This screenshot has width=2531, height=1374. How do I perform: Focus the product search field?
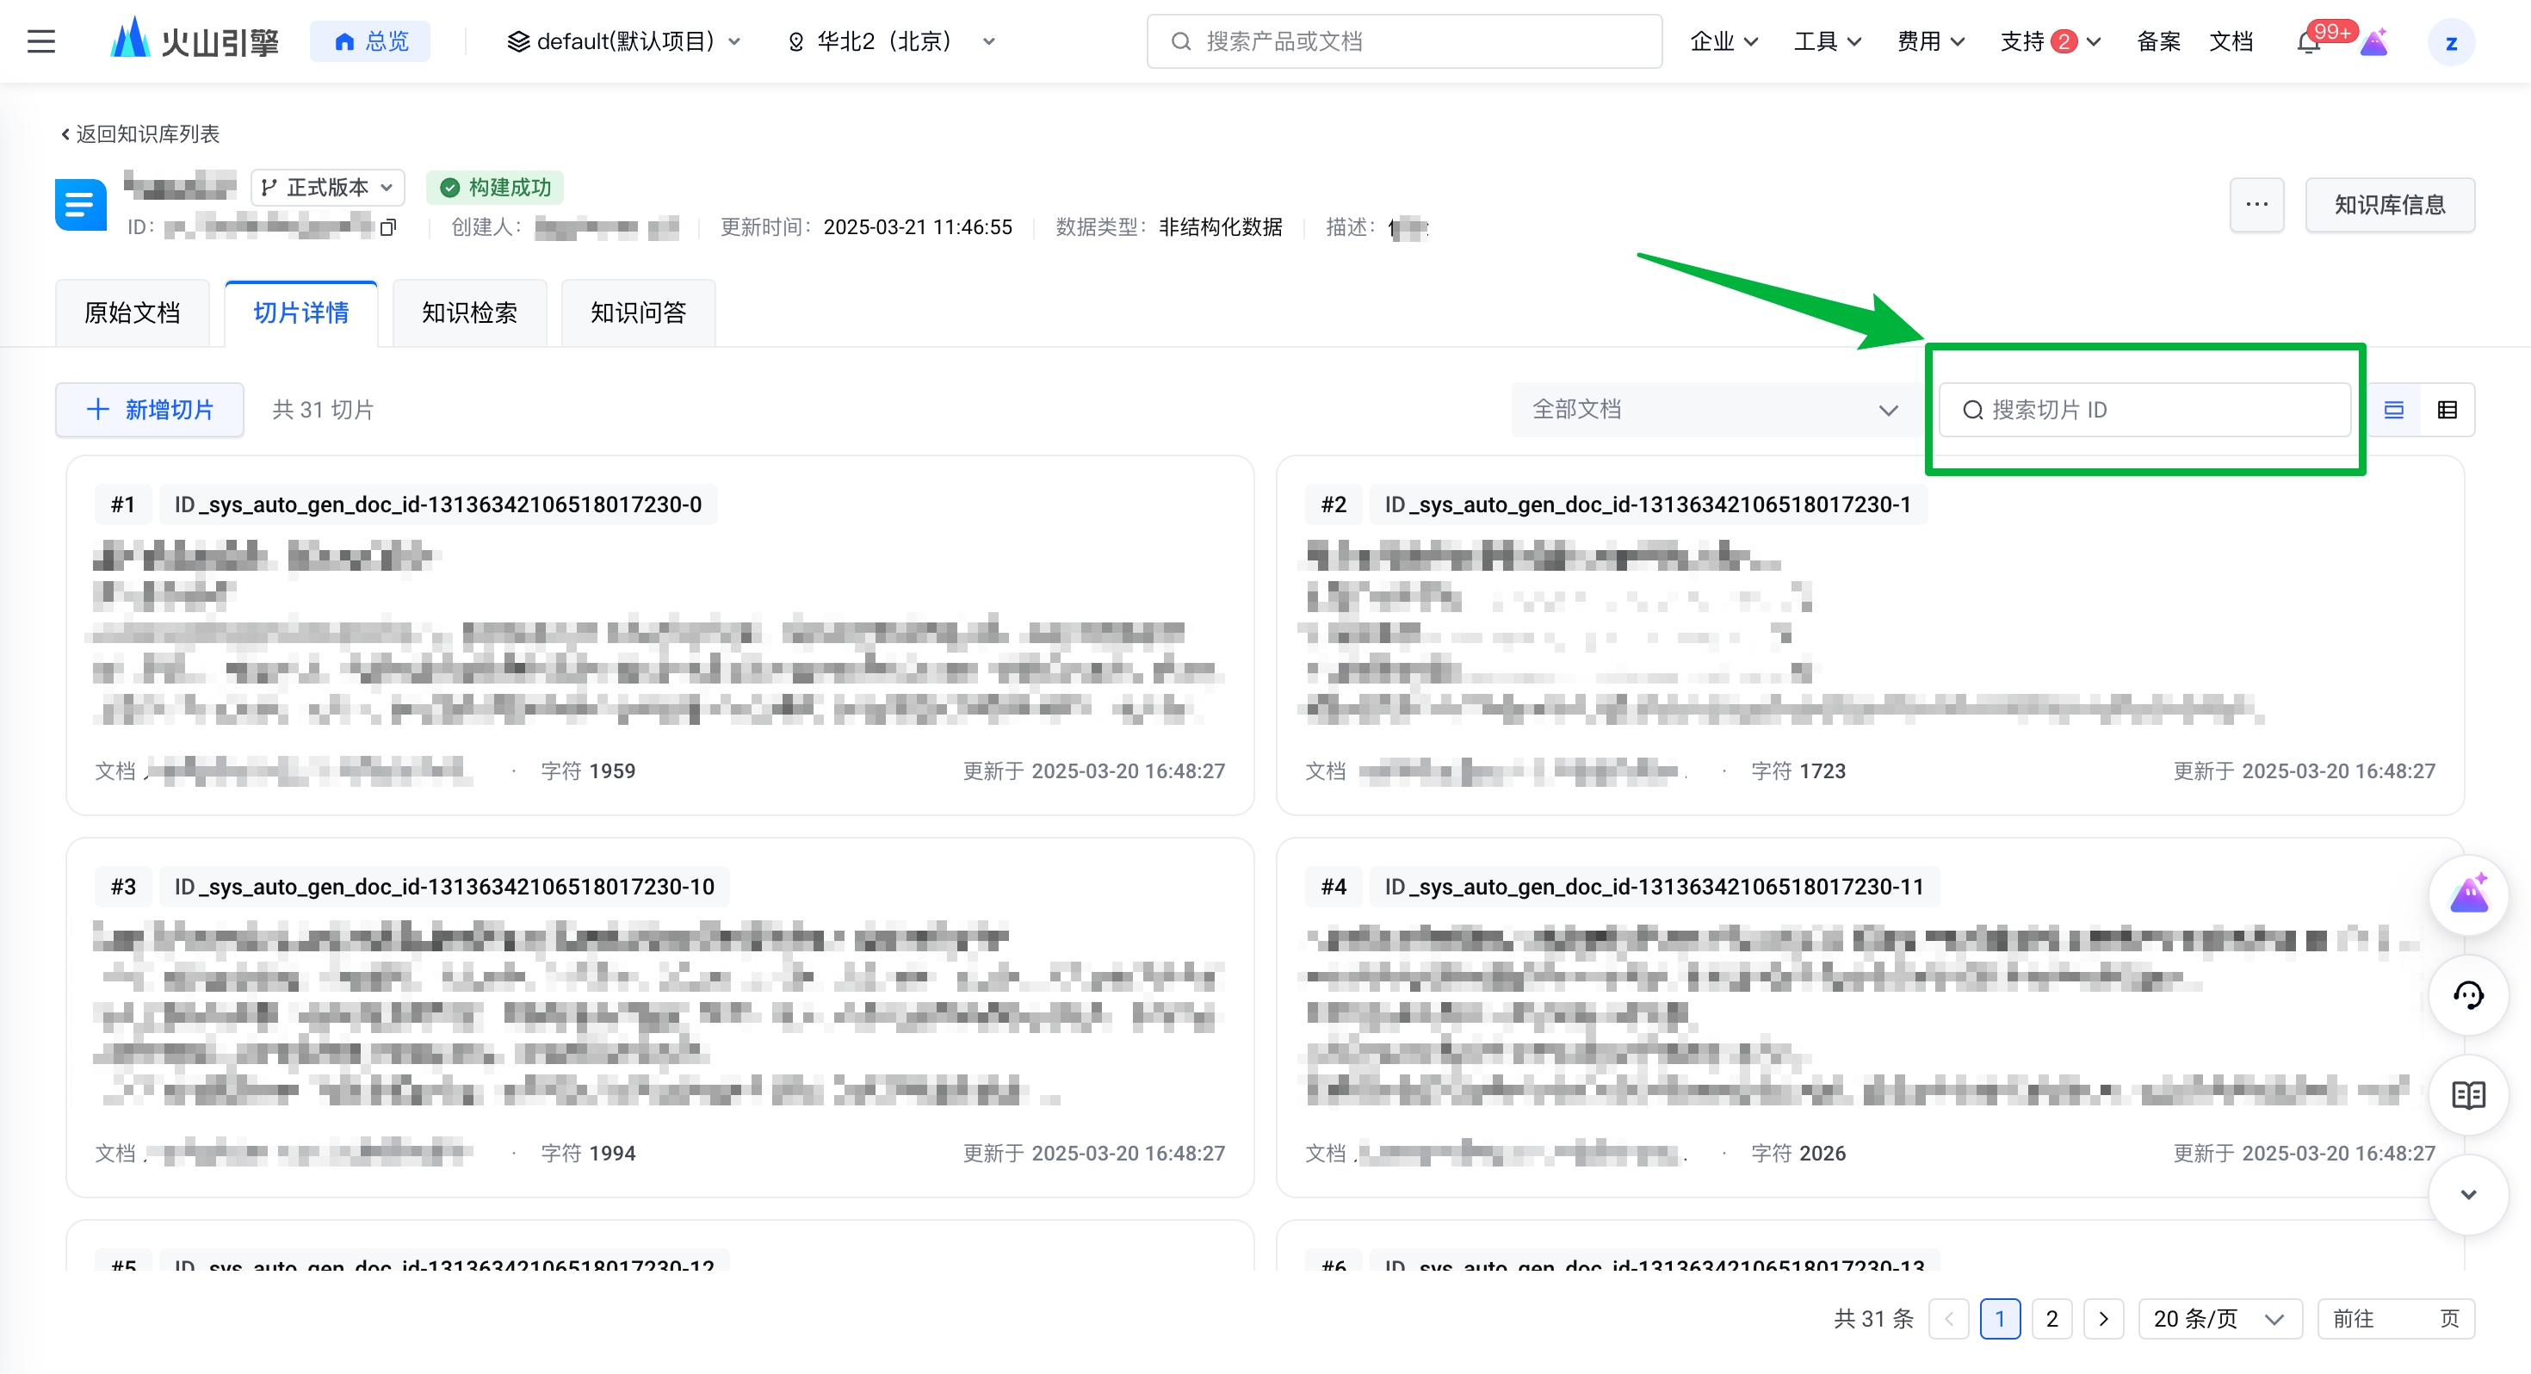[x=1404, y=41]
